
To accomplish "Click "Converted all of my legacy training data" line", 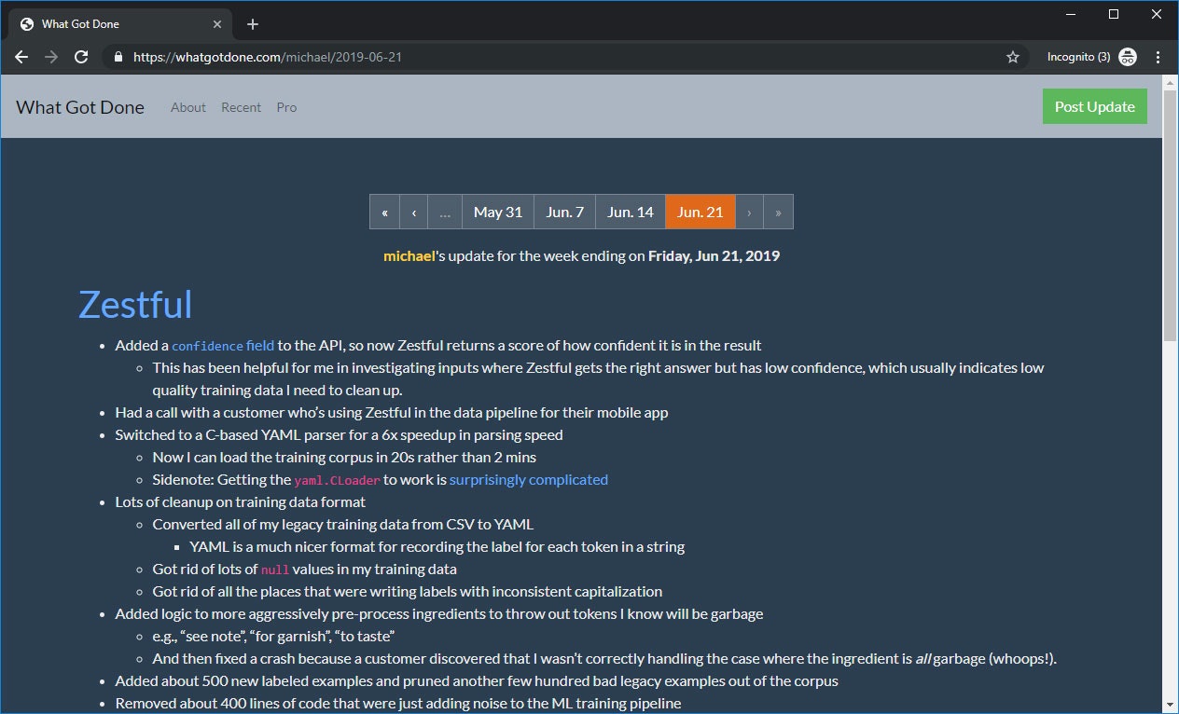I will (x=343, y=524).
